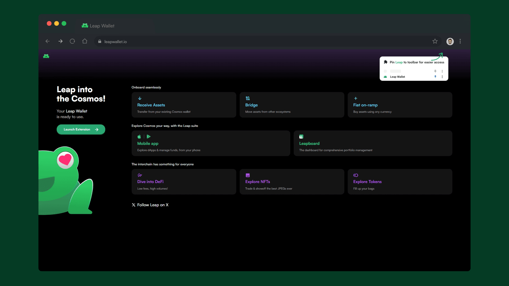
Task: Bookmark this page with the star icon
Action: [x=435, y=41]
